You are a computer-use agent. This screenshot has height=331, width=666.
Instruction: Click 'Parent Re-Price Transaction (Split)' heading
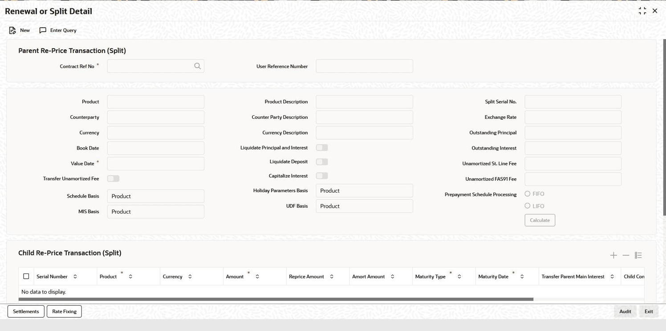tap(72, 51)
